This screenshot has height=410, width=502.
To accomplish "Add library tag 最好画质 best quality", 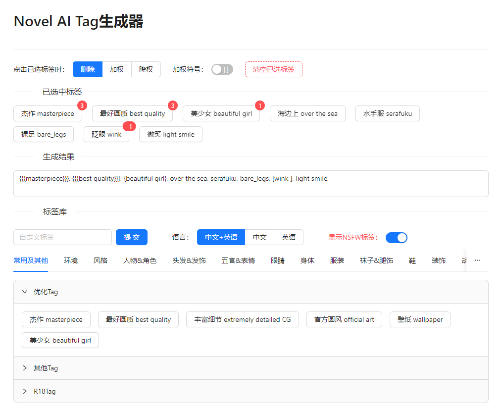I will point(138,319).
